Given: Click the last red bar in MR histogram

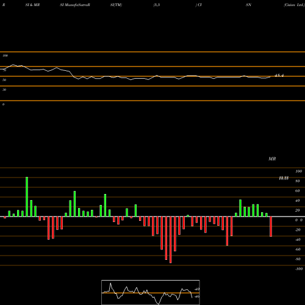Looking at the screenshot, I should (271, 226).
